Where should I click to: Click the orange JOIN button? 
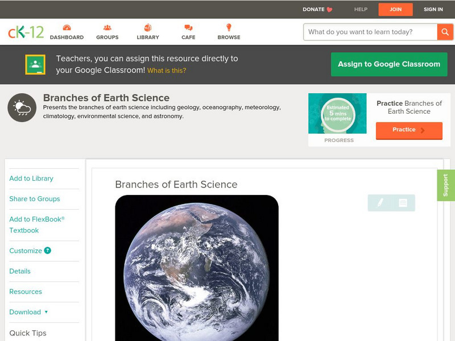[x=395, y=10]
